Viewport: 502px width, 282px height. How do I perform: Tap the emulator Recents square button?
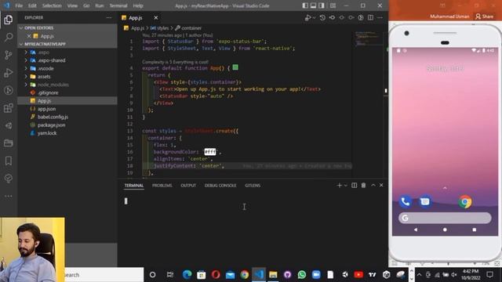tap(474, 230)
